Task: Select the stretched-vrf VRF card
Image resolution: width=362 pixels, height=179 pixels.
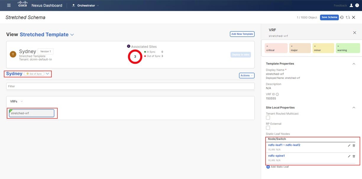Action: point(32,113)
